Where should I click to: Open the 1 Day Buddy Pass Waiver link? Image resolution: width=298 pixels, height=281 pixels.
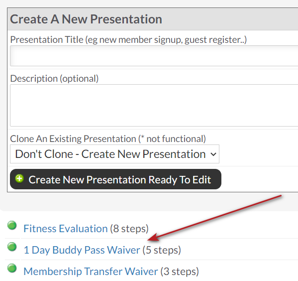pos(82,250)
